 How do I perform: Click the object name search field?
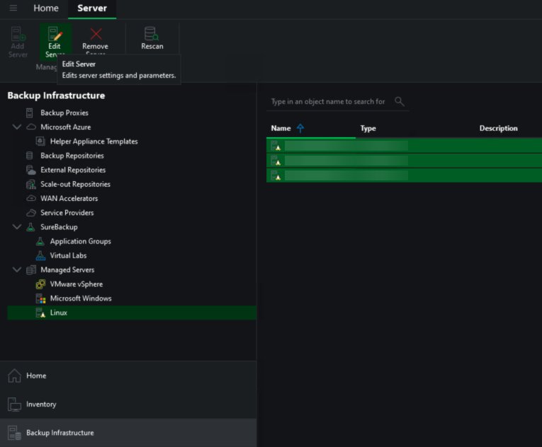(328, 101)
